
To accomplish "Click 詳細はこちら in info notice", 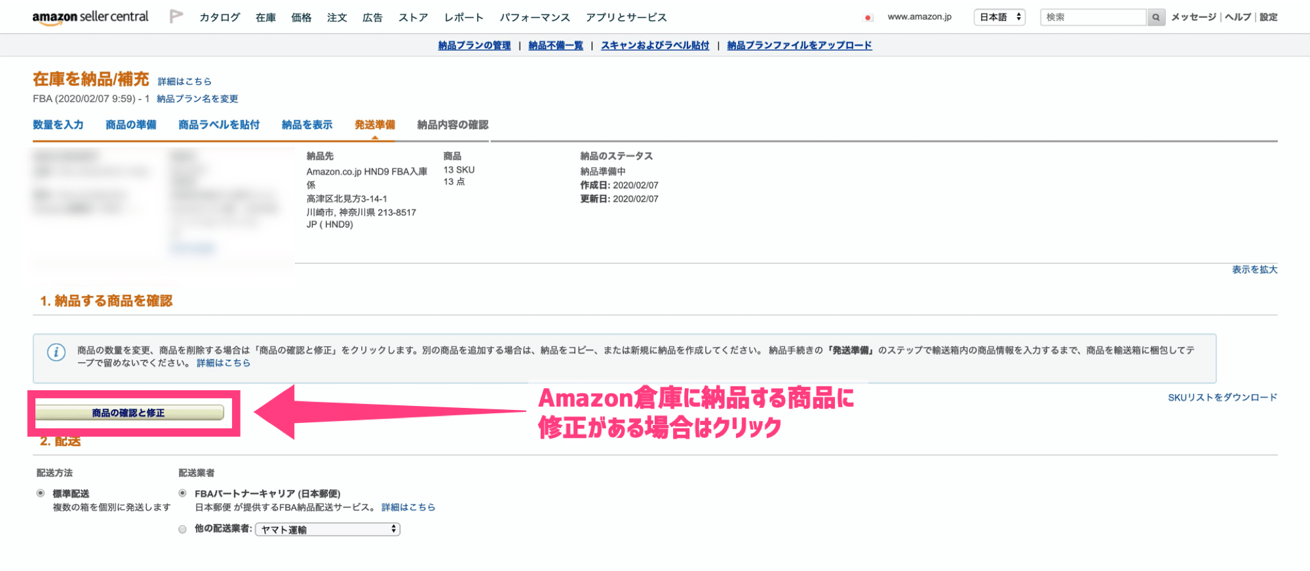I will click(223, 363).
